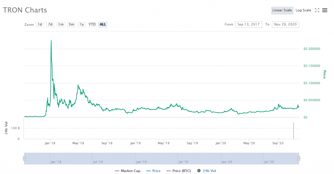Screen dimensions: 334x174
Task: Open the hamburger chart menu
Action: click(325, 10)
